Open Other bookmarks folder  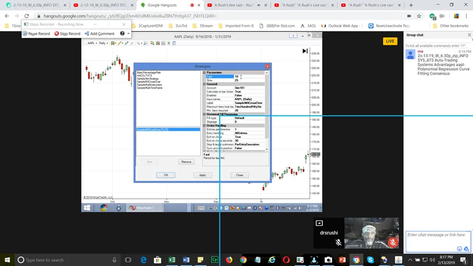coord(451,26)
